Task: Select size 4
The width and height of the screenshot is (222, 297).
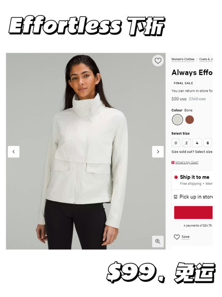Action: tap(197, 143)
